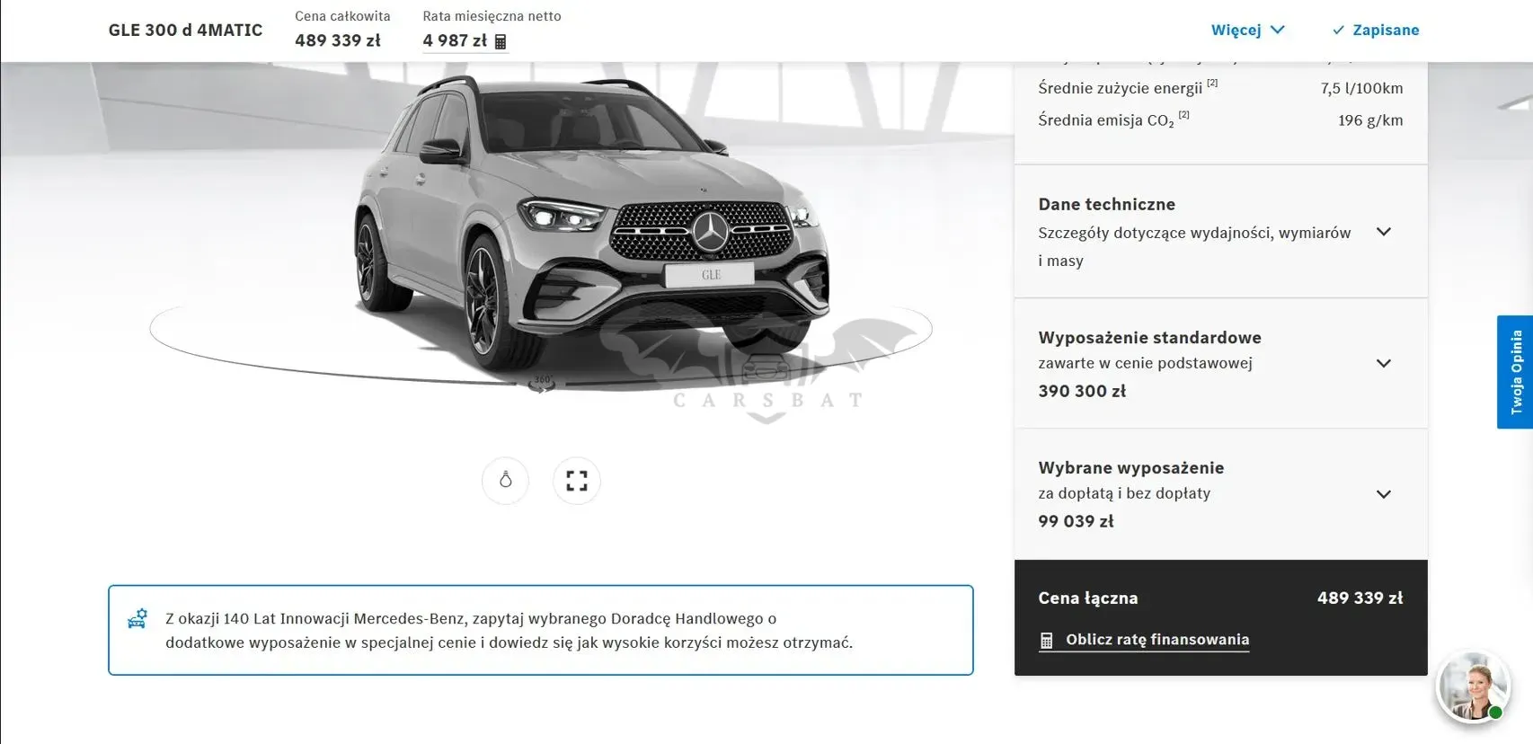Screen dimensions: 1533x744
Task: Click the Wyposażenie standardowe heading
Action: click(1150, 338)
